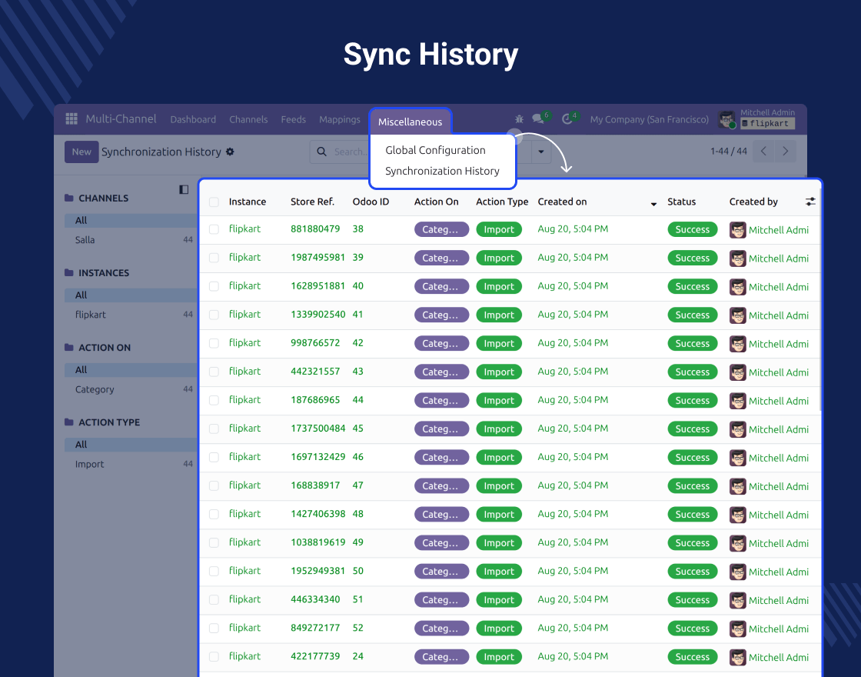Open the Mappings menu

[x=339, y=119]
